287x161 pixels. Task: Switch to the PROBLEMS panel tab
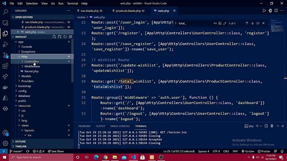(x=84, y=126)
